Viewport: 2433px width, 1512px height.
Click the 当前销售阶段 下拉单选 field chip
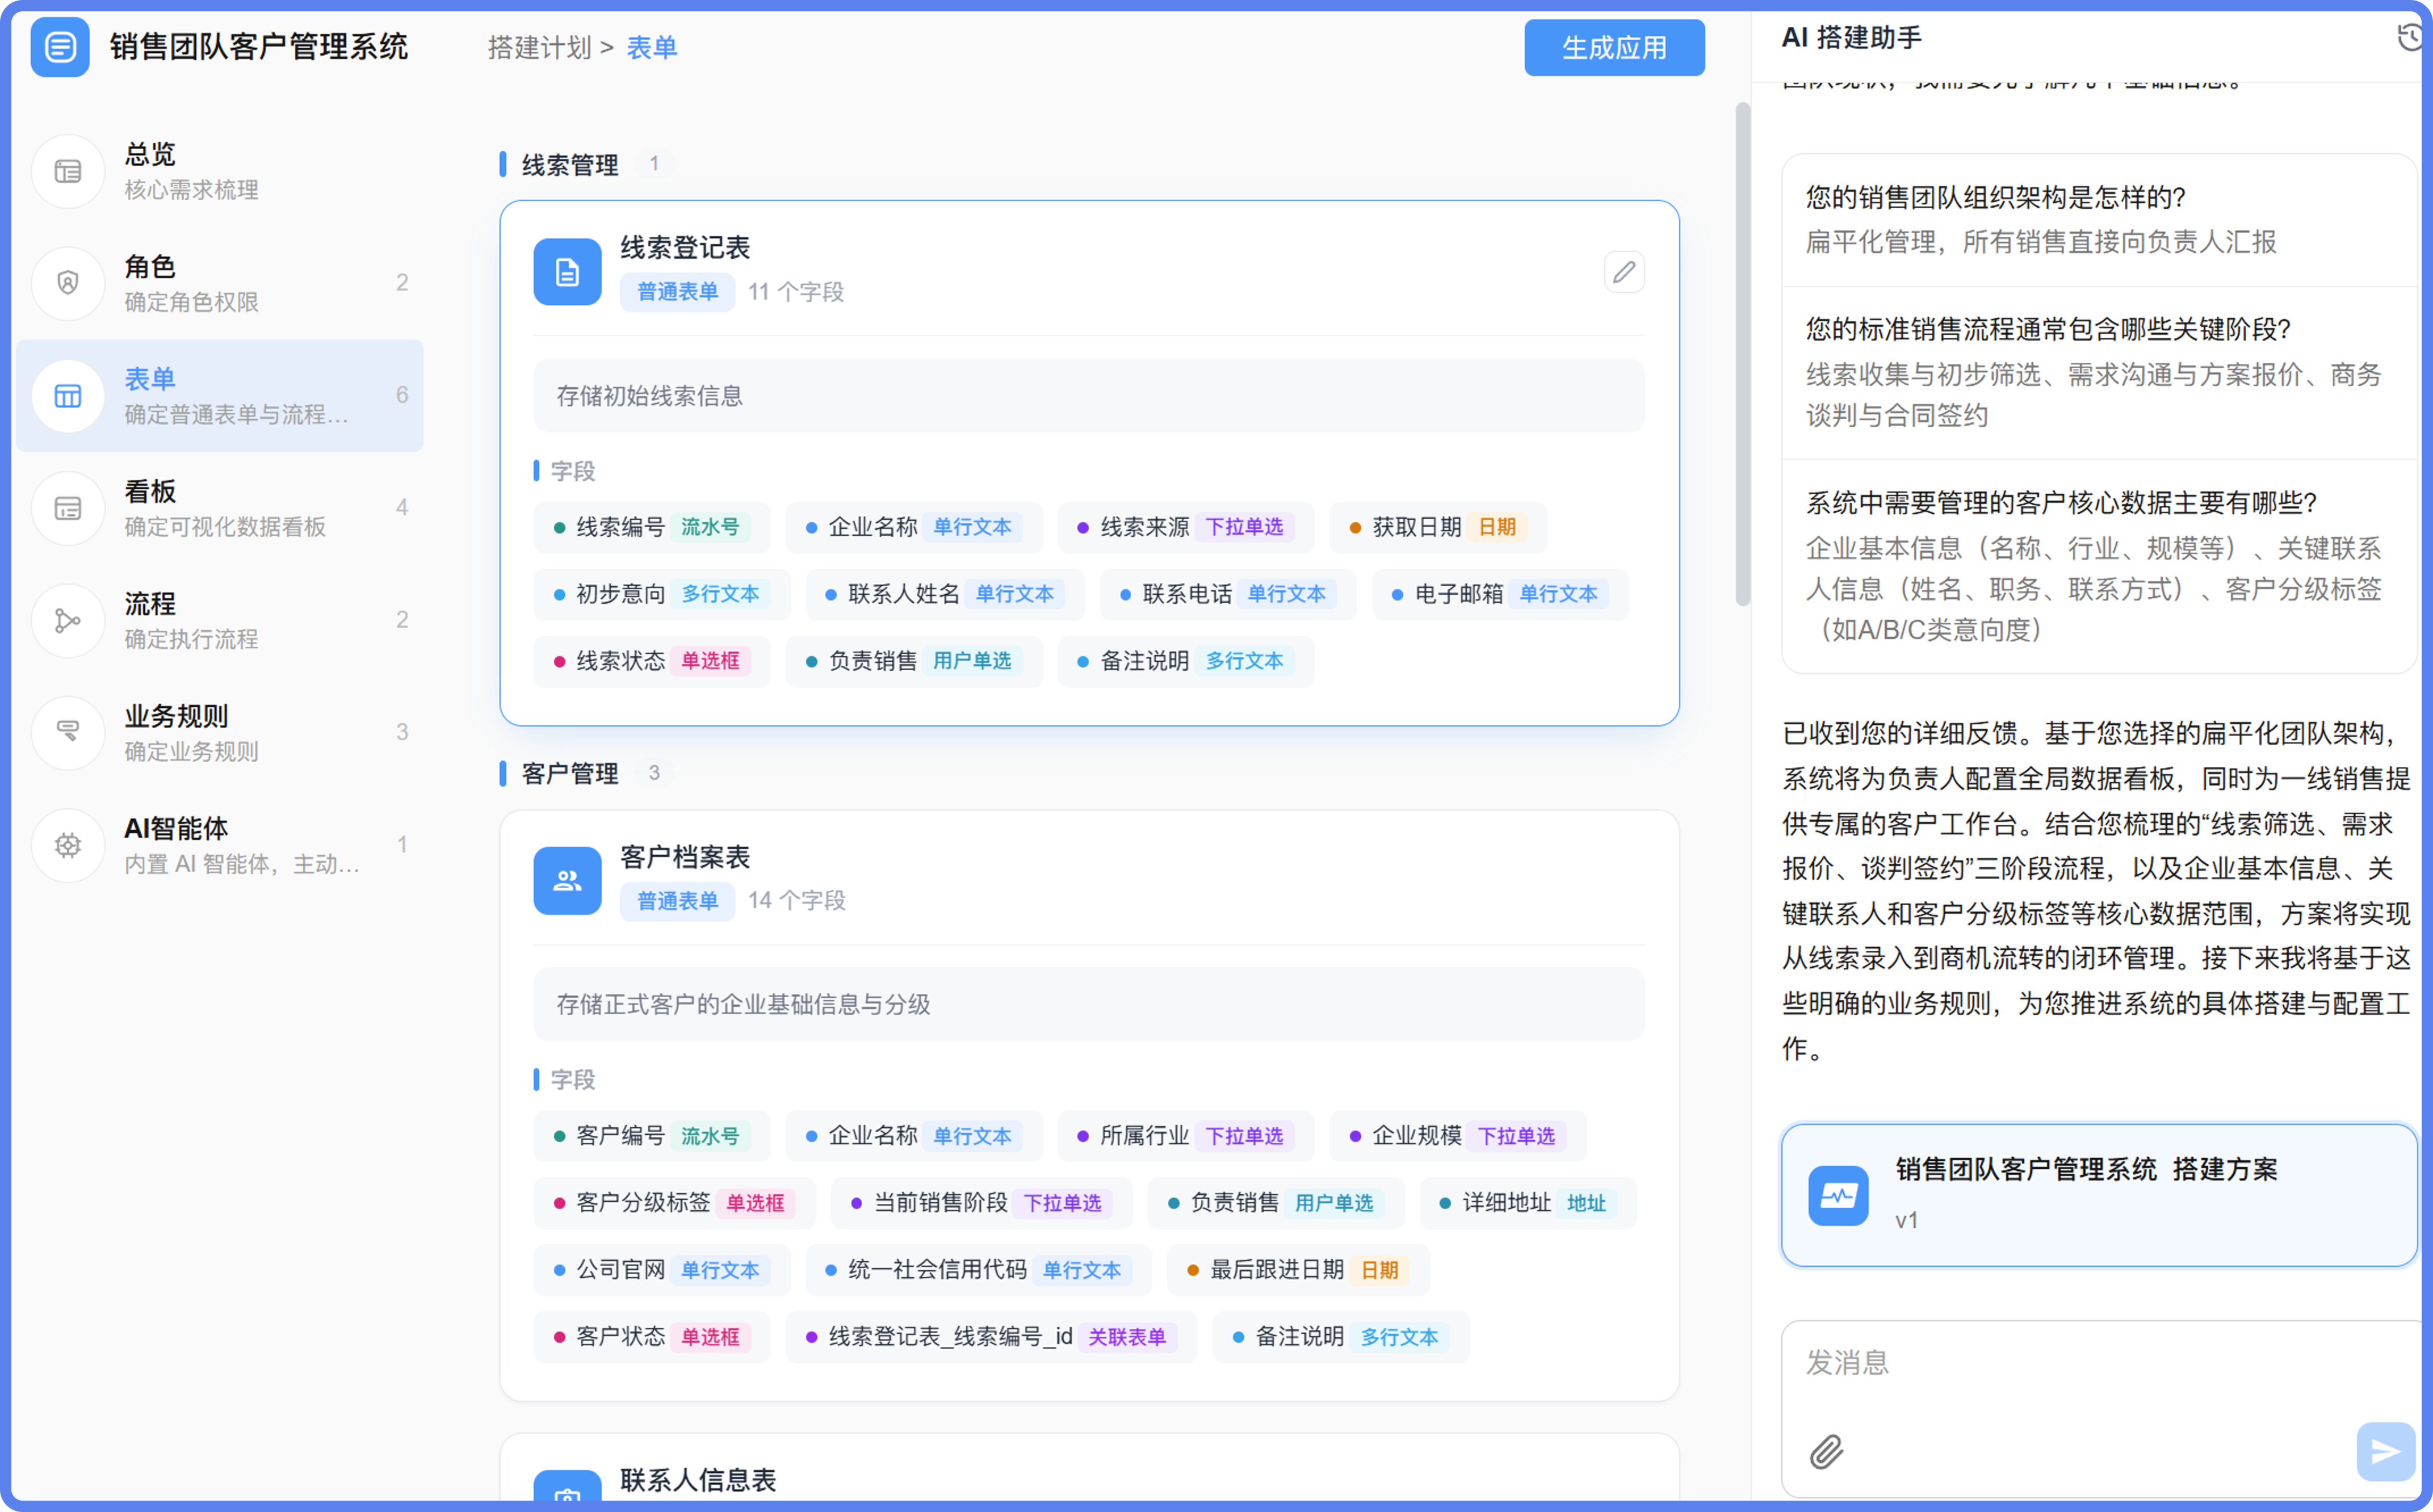(982, 1203)
